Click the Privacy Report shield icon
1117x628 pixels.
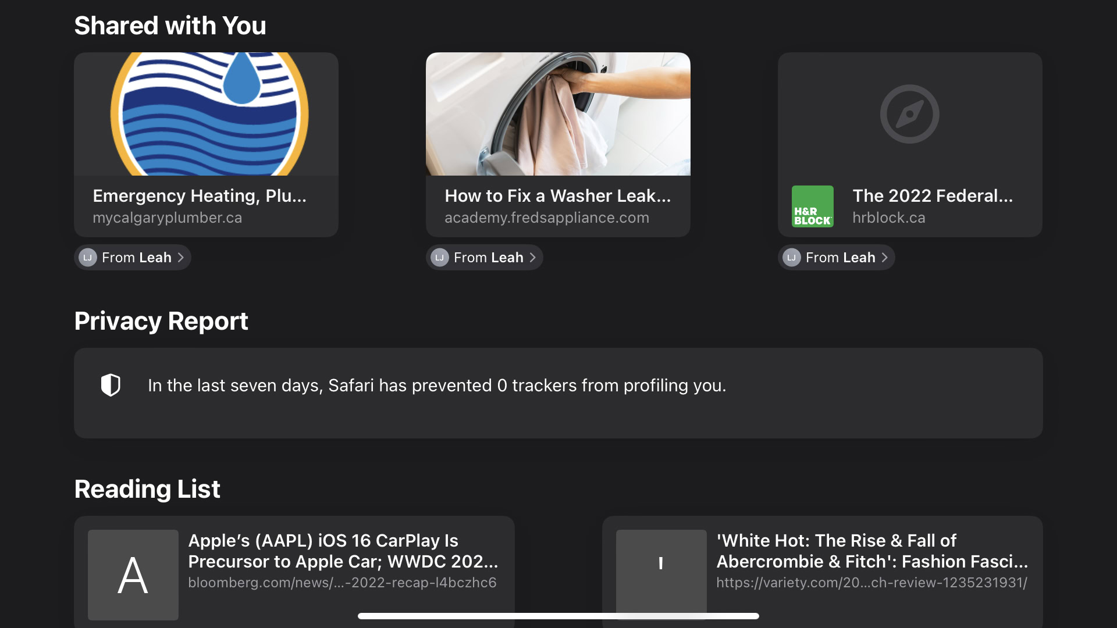click(111, 385)
